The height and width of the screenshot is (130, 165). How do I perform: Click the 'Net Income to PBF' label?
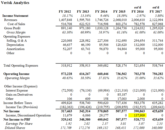(17, 119)
